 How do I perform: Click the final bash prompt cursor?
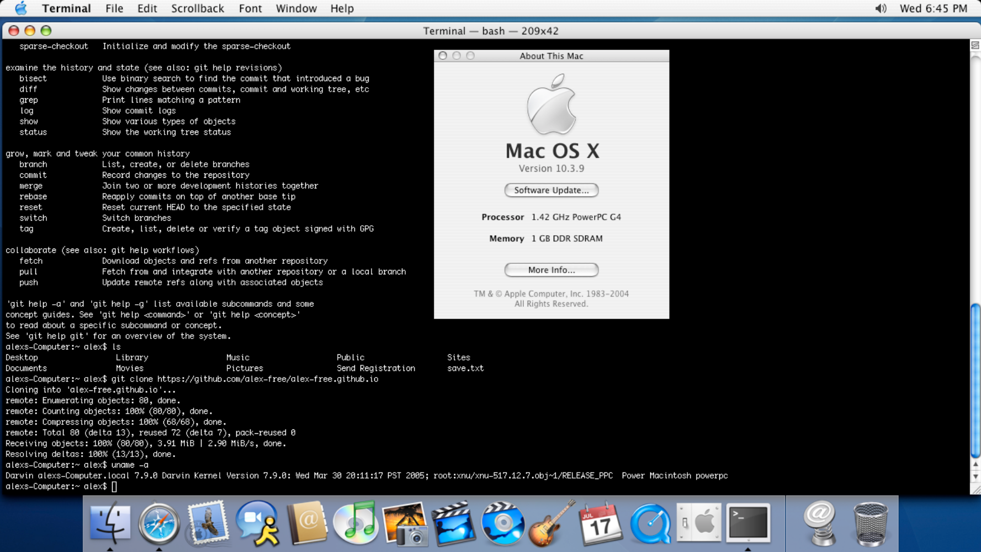[x=114, y=486]
